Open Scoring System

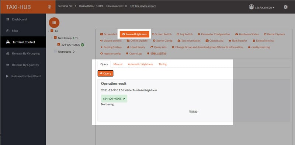[x=111, y=47]
